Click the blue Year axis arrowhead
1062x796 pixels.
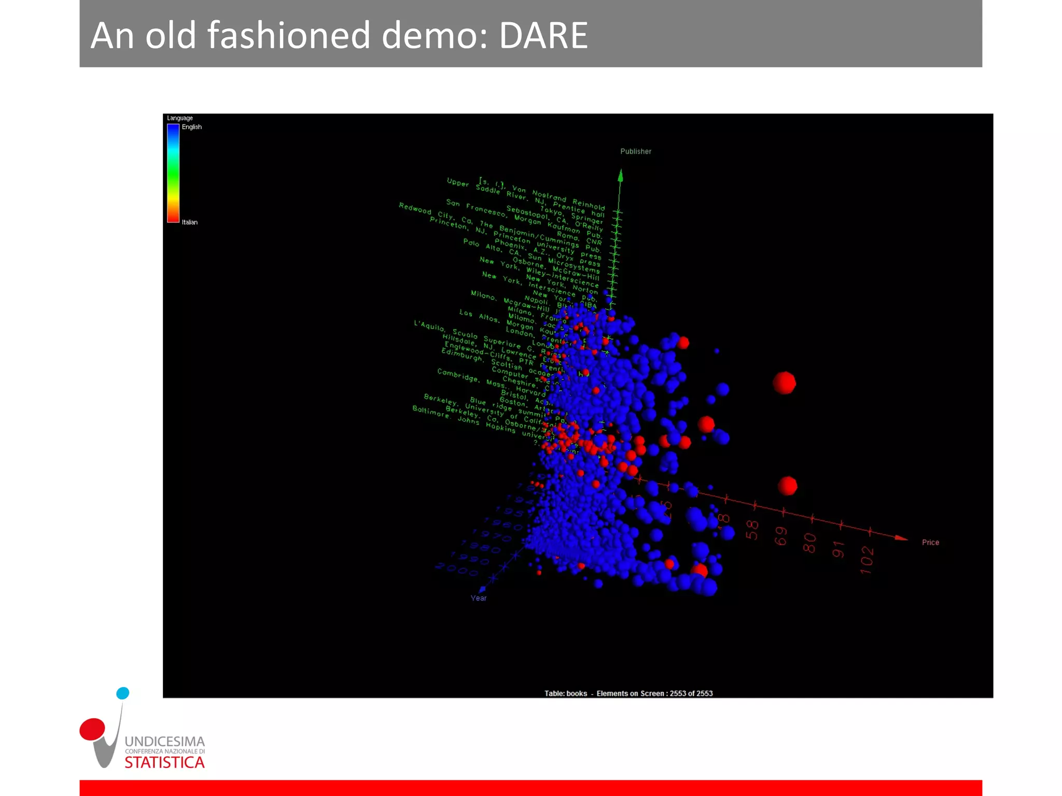[482, 589]
